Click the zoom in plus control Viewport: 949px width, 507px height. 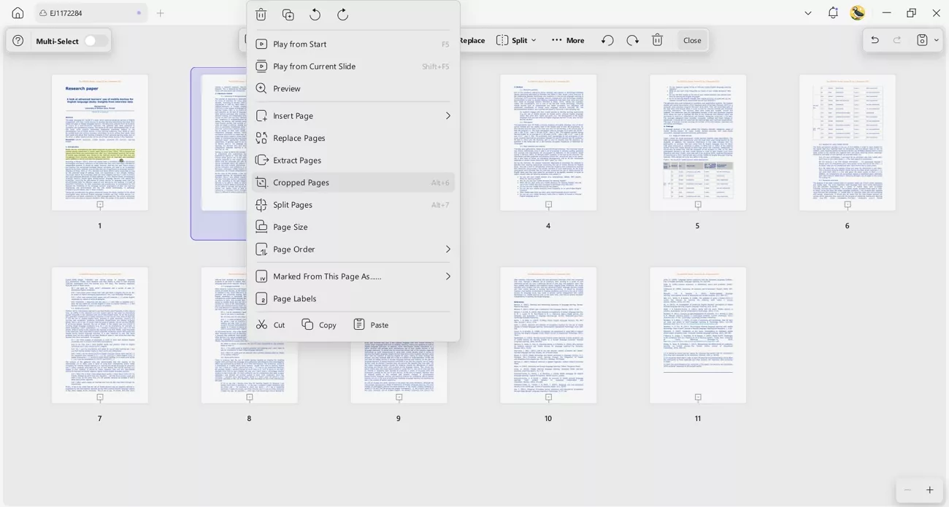coord(930,489)
